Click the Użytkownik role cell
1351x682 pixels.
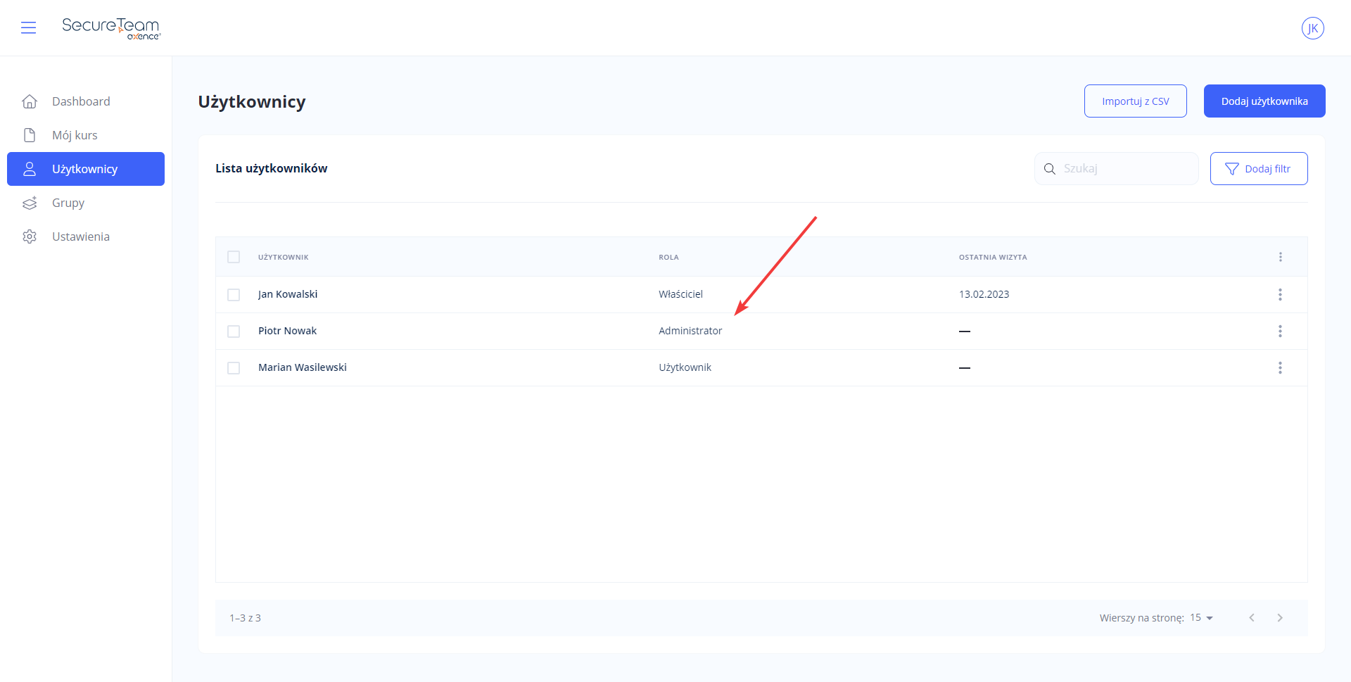(685, 367)
